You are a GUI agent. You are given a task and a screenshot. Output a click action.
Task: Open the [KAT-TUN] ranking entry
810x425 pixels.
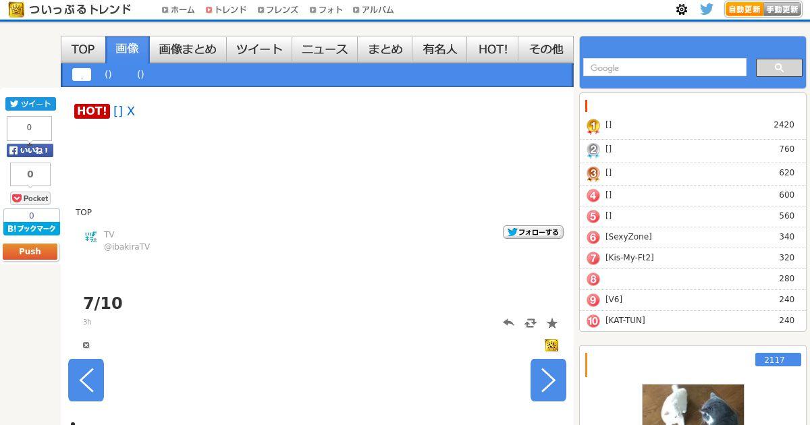pos(625,320)
